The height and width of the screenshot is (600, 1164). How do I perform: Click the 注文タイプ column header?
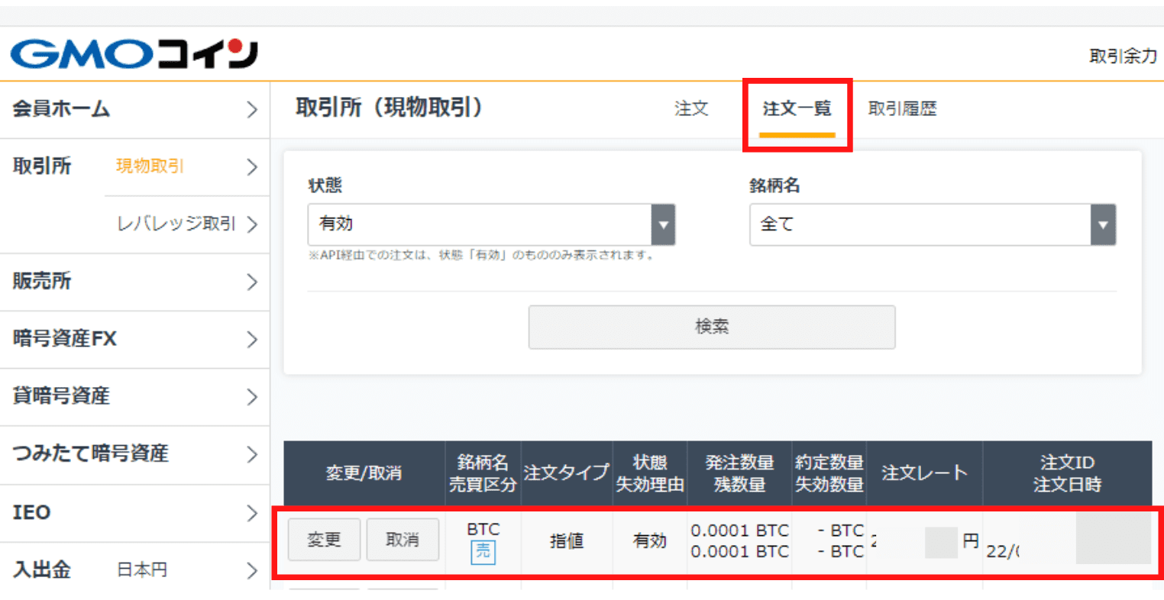pos(566,473)
